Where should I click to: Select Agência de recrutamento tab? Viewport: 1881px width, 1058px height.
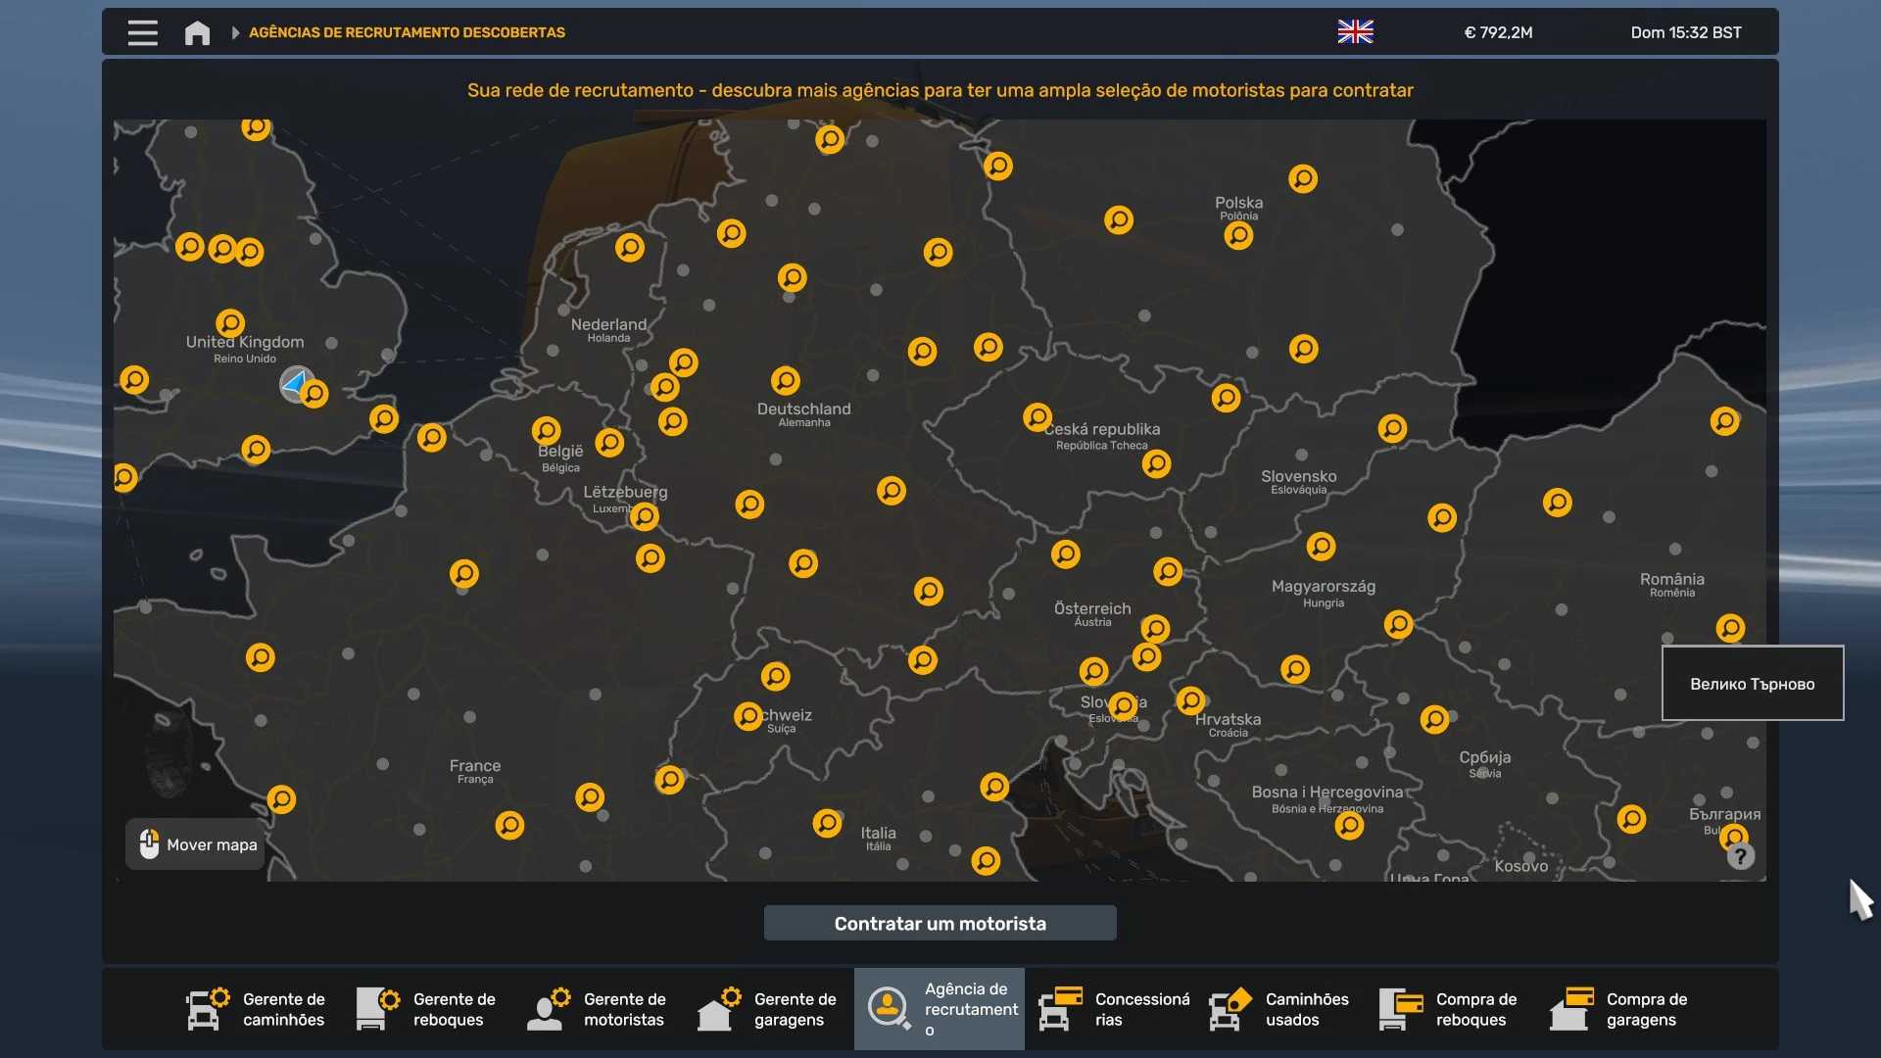(939, 1009)
